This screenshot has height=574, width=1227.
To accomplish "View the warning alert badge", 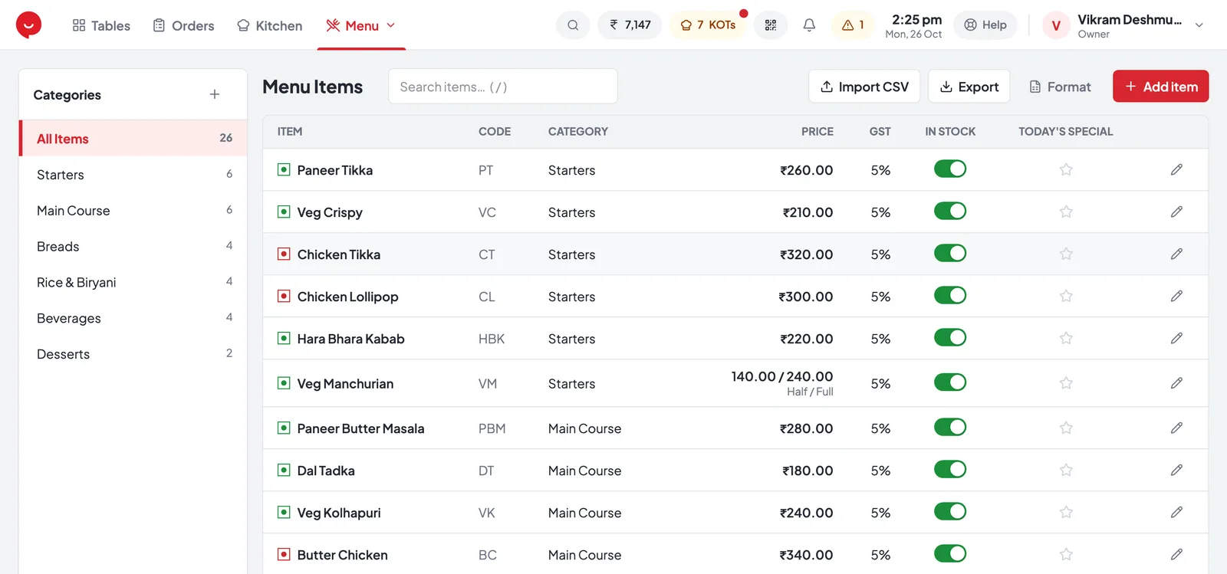I will [853, 25].
